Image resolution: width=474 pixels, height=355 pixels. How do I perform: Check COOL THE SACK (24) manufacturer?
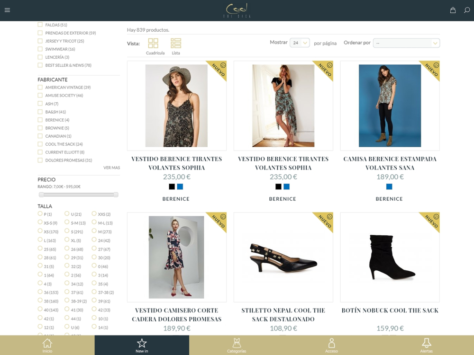click(x=40, y=144)
